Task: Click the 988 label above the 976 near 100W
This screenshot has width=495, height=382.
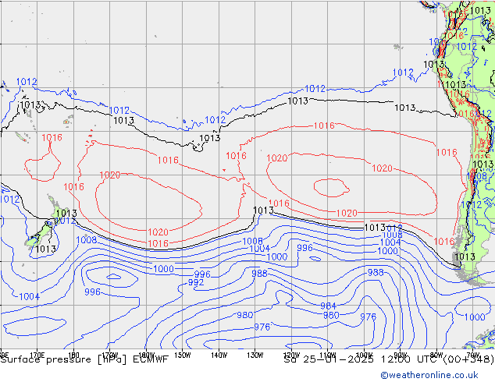Action: click(376, 272)
